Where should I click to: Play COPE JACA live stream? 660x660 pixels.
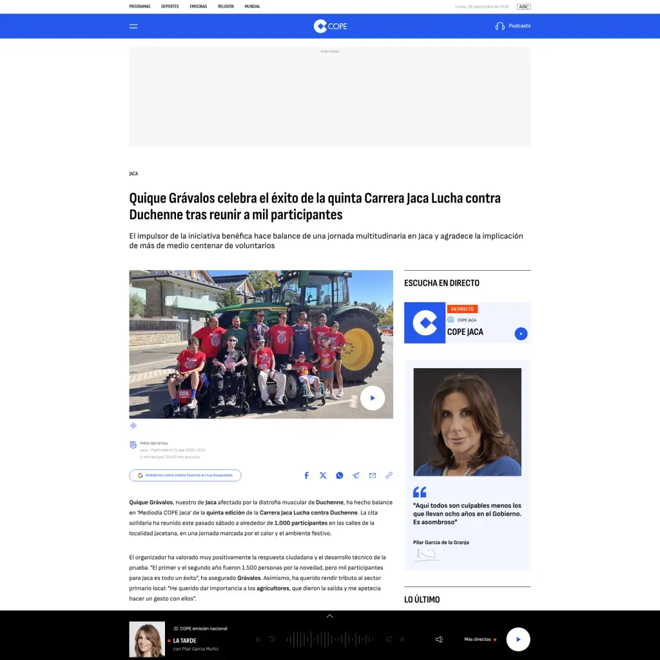coord(521,334)
